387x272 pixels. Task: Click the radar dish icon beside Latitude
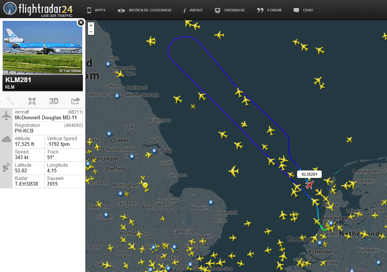[x=6, y=167]
